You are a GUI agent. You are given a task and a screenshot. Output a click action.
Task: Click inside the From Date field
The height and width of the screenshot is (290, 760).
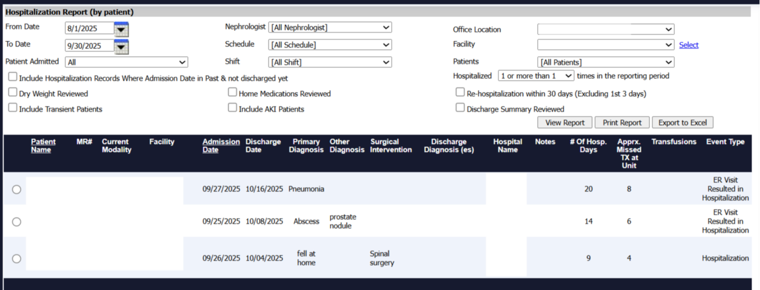click(x=90, y=28)
